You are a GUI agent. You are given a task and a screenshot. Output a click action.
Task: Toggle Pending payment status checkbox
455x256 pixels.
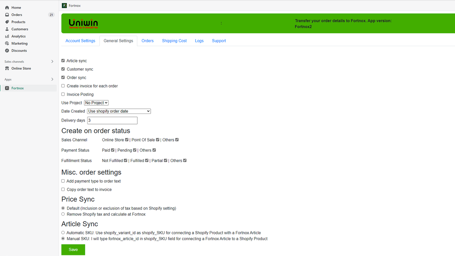(135, 150)
